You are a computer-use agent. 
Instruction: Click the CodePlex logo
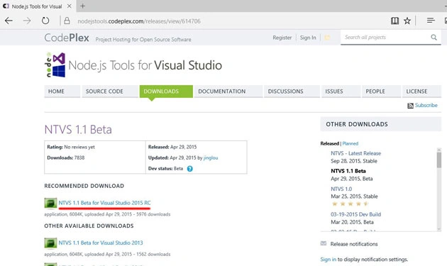click(x=67, y=38)
